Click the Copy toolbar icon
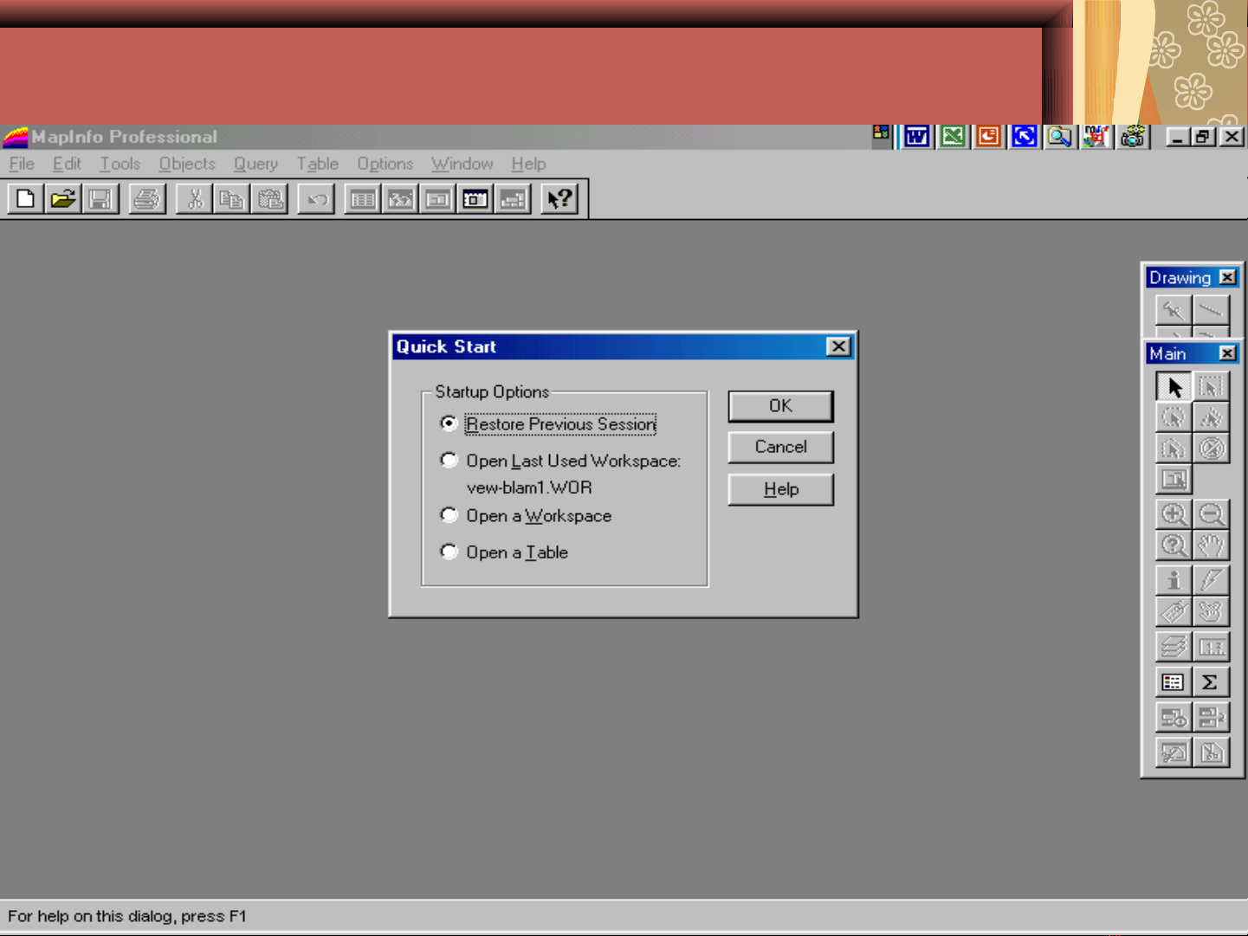The image size is (1248, 936). point(232,199)
